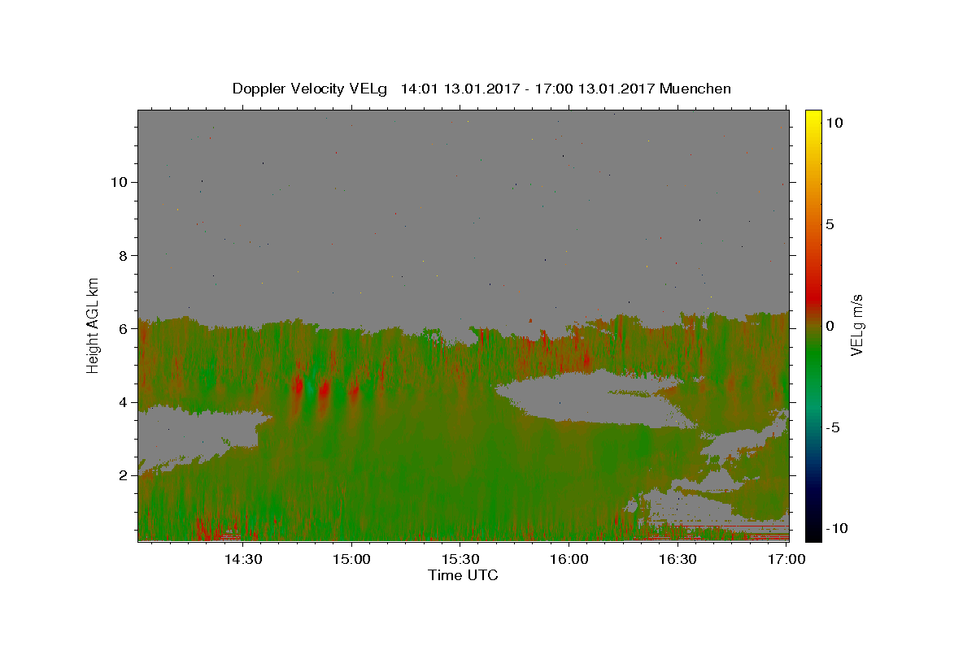Click the Time UTC axis title
976x650 pixels.
[x=463, y=575]
